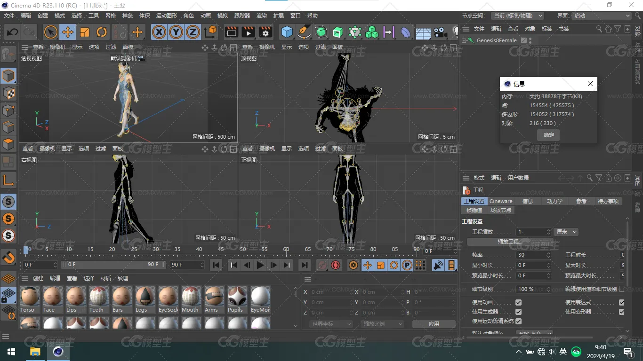This screenshot has height=361, width=643.
Task: Open the 运动图形 menu
Action: coord(167,16)
